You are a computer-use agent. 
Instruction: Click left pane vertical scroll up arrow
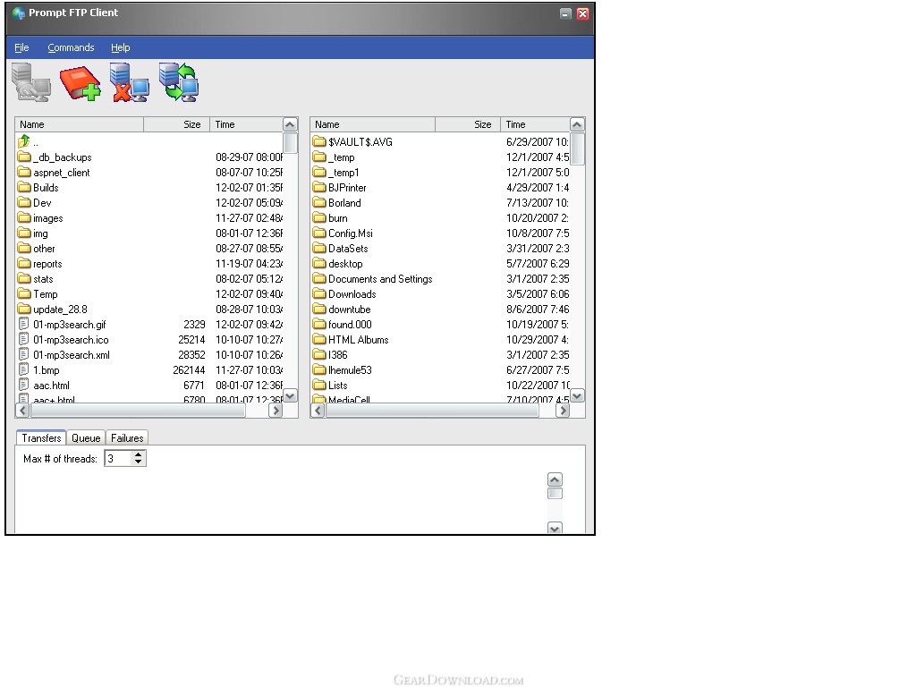291,124
